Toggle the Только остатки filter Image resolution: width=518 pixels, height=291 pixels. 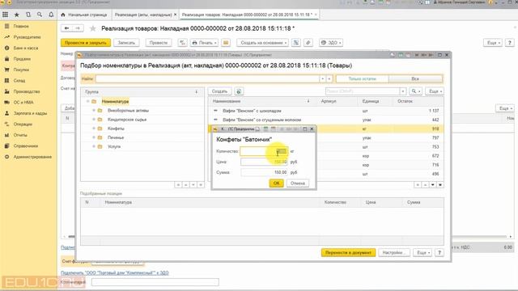[x=363, y=79]
